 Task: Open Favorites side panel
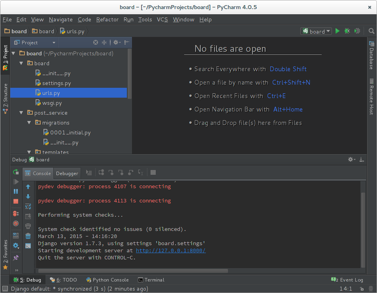pos(5,255)
